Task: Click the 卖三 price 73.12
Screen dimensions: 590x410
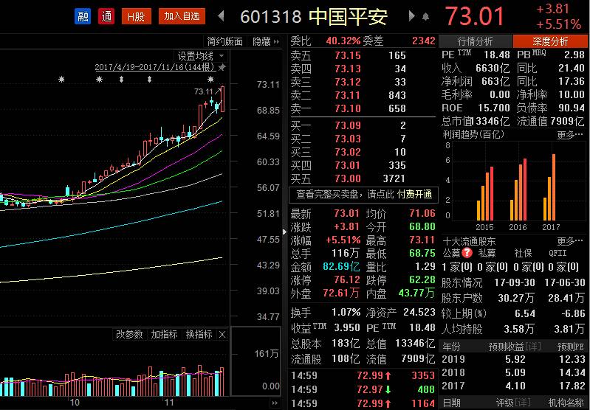Action: (x=348, y=82)
